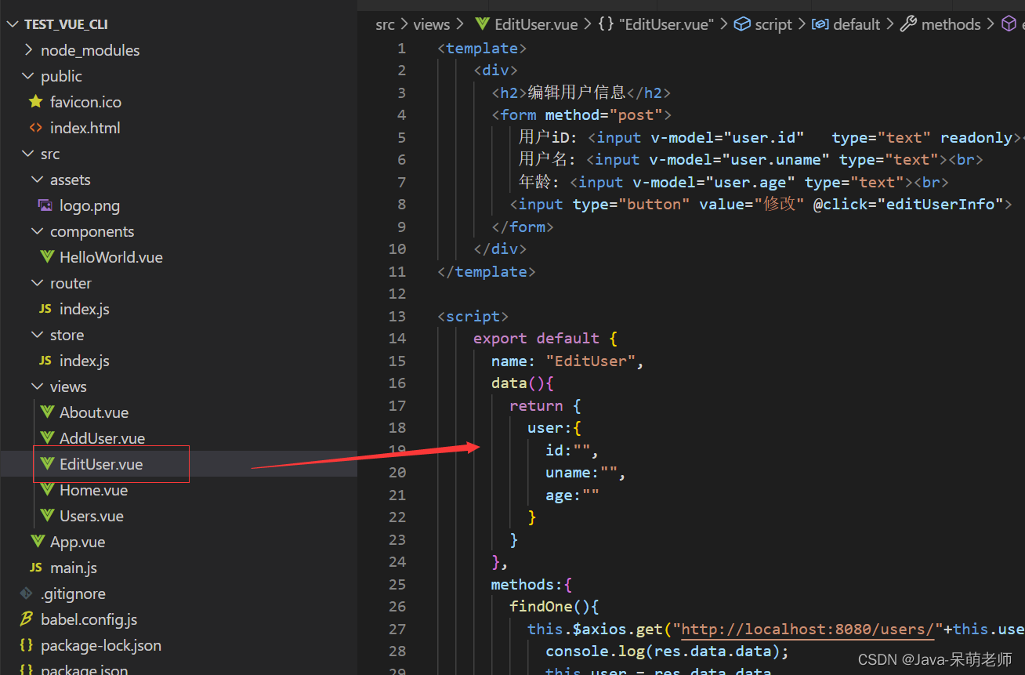The image size is (1025, 675).
Task: Click the 'uname:""' code line
Action: coord(585,472)
